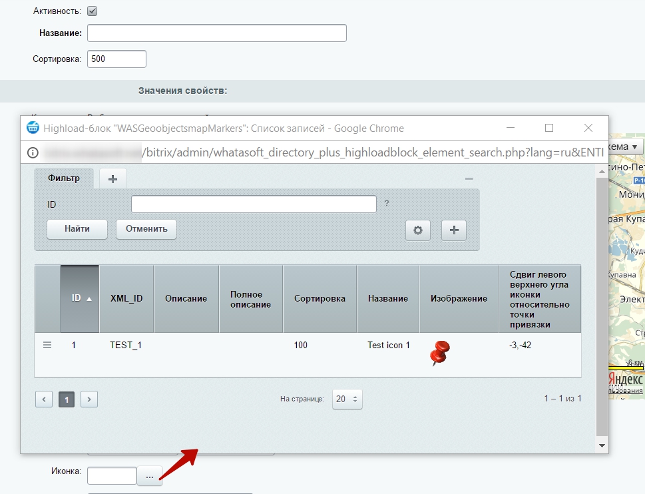The image size is (645, 494).
Task: Go to the next page arrow
Action: coord(89,399)
